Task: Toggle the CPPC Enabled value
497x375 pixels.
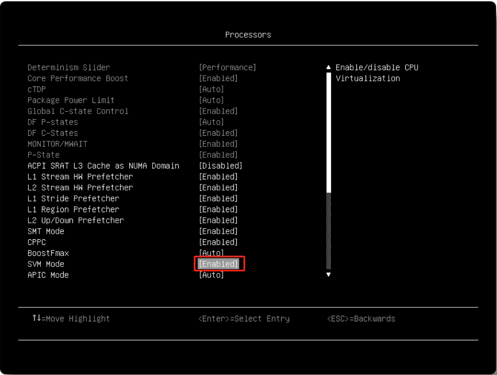Action: (x=218, y=242)
